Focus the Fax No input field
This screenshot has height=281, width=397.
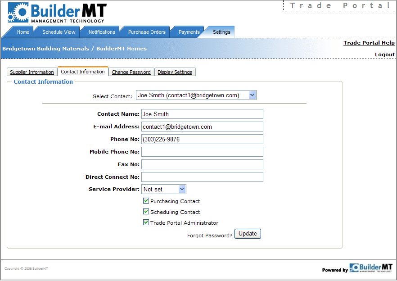pyautogui.click(x=202, y=164)
